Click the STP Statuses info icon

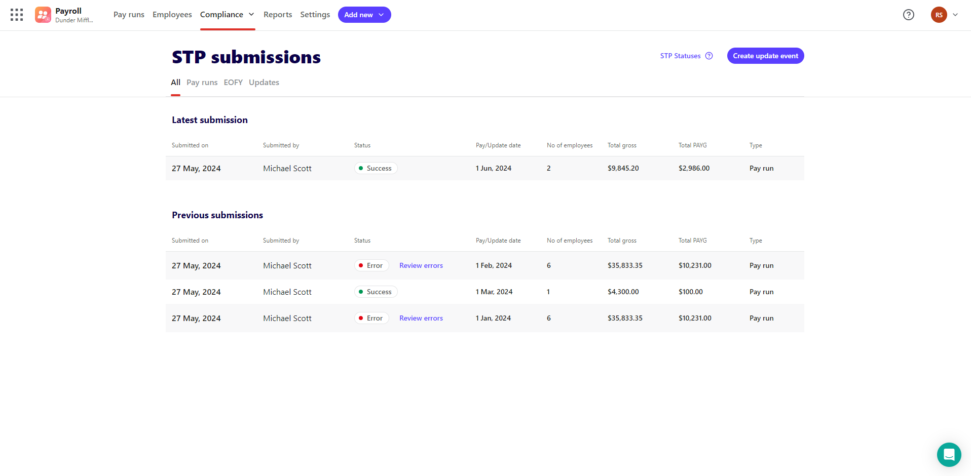(709, 56)
